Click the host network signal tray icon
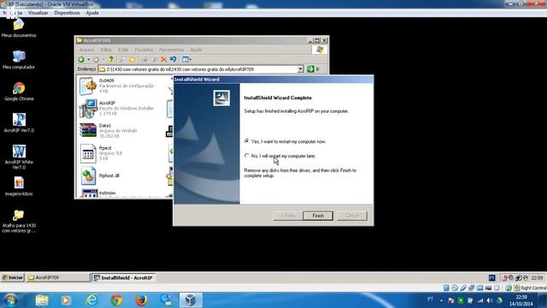 480,300
